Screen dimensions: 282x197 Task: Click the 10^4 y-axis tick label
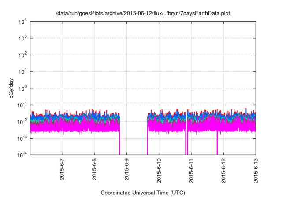tap(22, 22)
